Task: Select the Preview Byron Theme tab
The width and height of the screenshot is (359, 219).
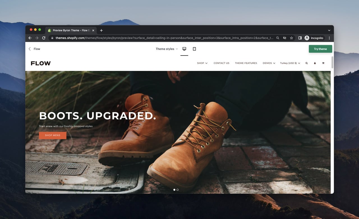Action: point(71,30)
